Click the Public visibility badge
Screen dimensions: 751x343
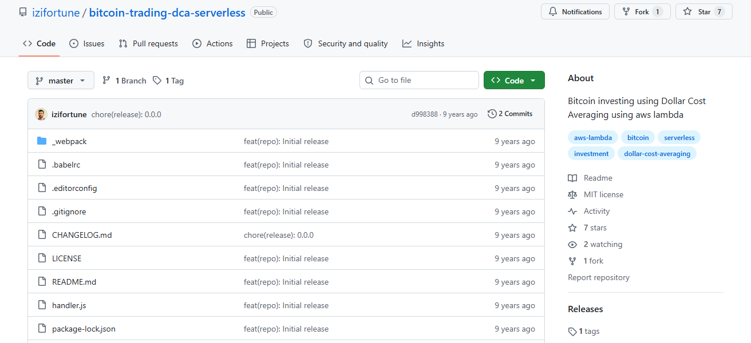point(263,12)
